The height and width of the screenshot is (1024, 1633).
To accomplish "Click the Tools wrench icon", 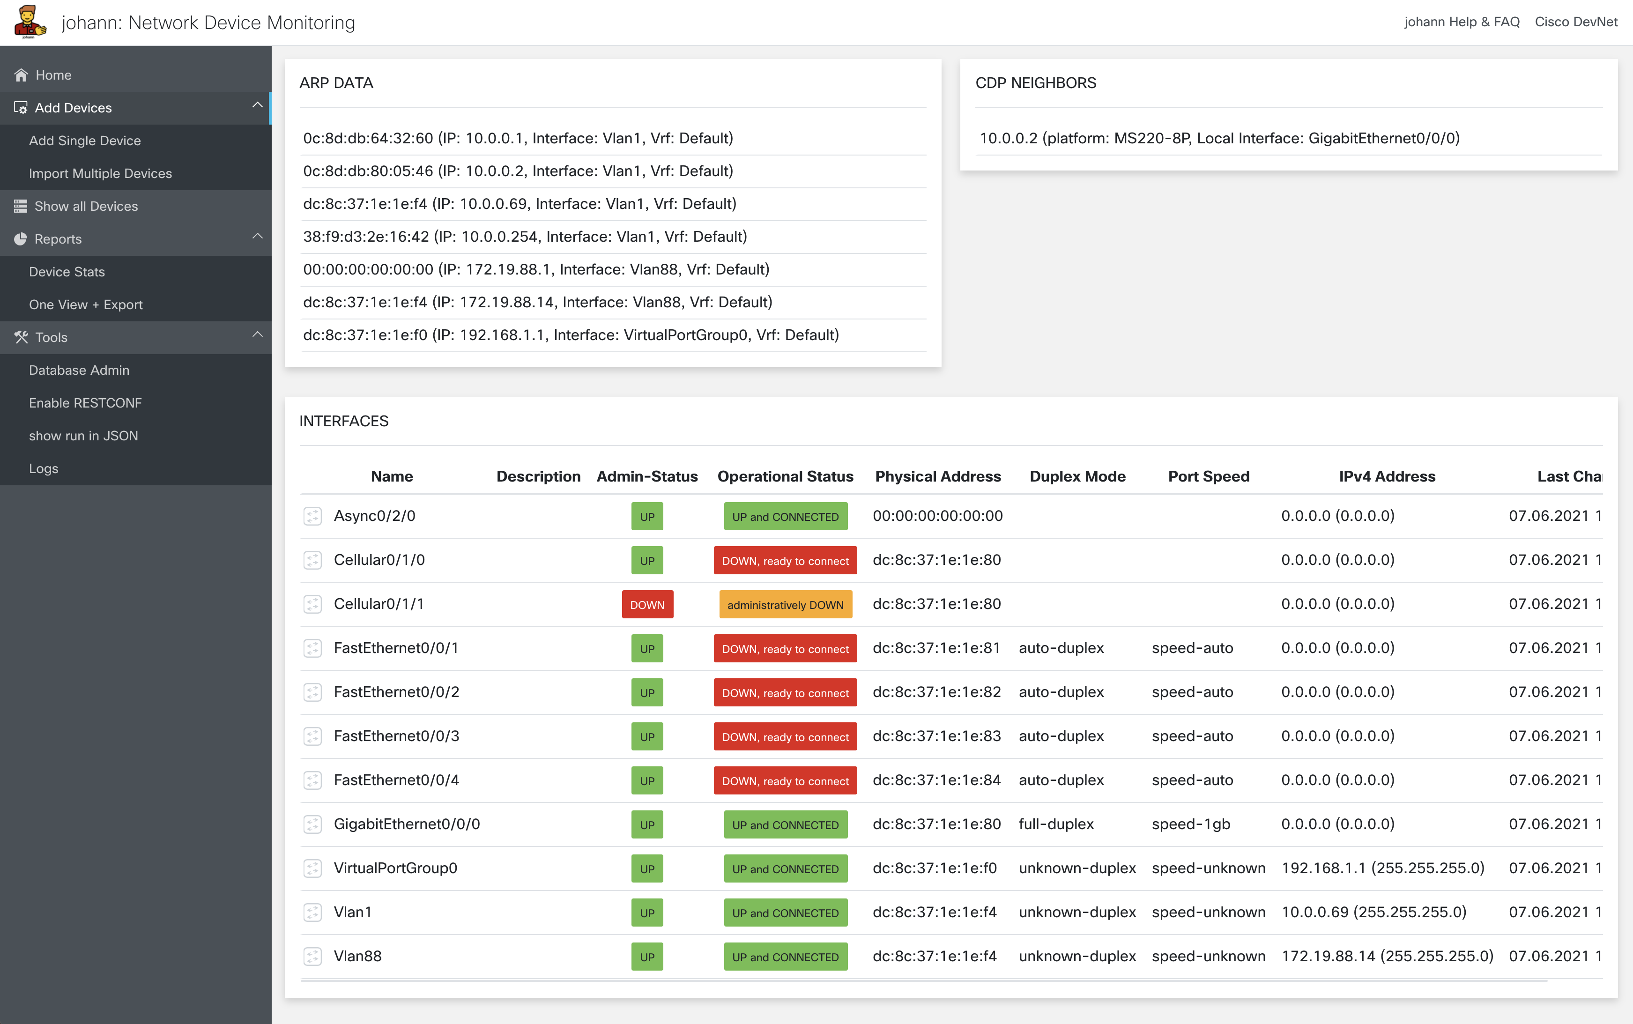I will pyautogui.click(x=21, y=337).
